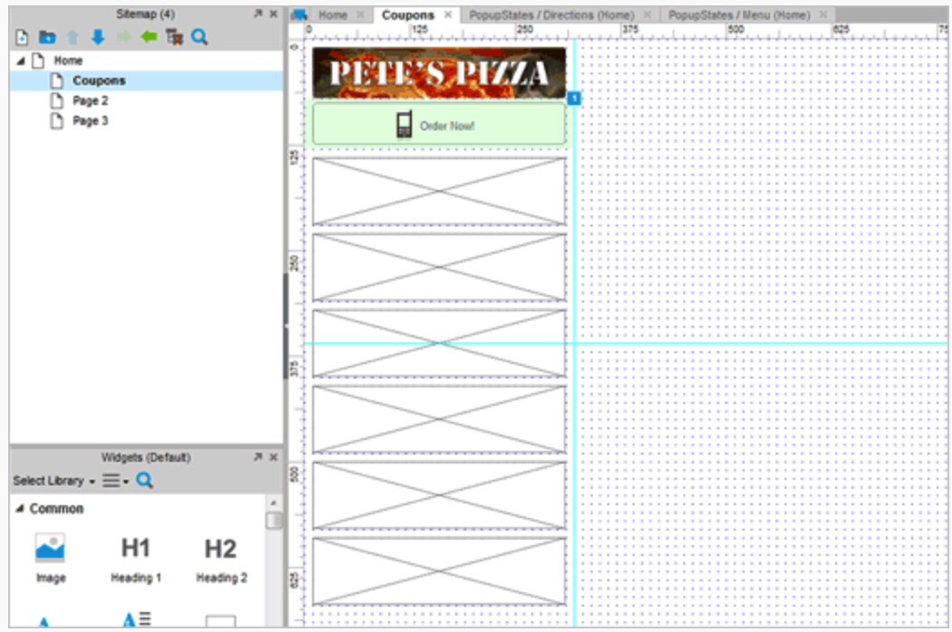Pick the Image widget

point(51,559)
